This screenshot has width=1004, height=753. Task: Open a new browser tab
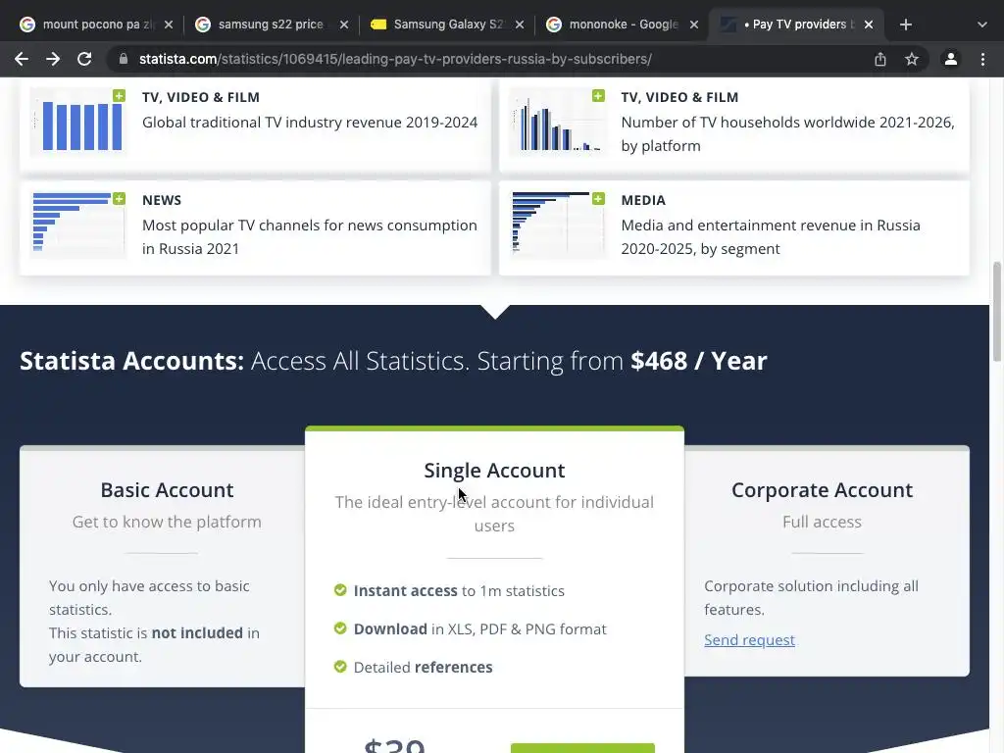[x=905, y=25]
